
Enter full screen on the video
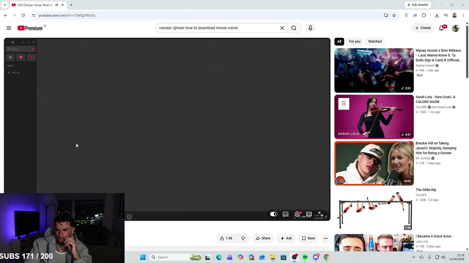[x=320, y=214]
